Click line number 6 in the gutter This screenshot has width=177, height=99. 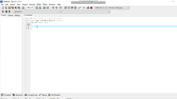(27, 29)
